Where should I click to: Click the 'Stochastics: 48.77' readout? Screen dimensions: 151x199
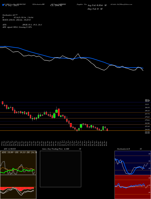pos(9,15)
